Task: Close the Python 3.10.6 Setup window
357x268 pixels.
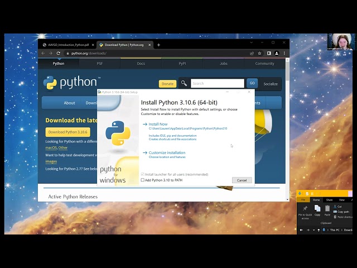Action: coord(249,92)
